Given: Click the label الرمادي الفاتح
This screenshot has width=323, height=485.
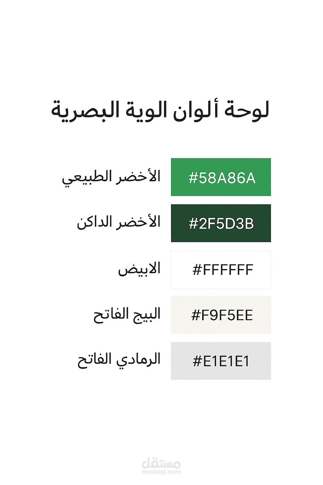Looking at the screenshot, I should click(119, 360).
